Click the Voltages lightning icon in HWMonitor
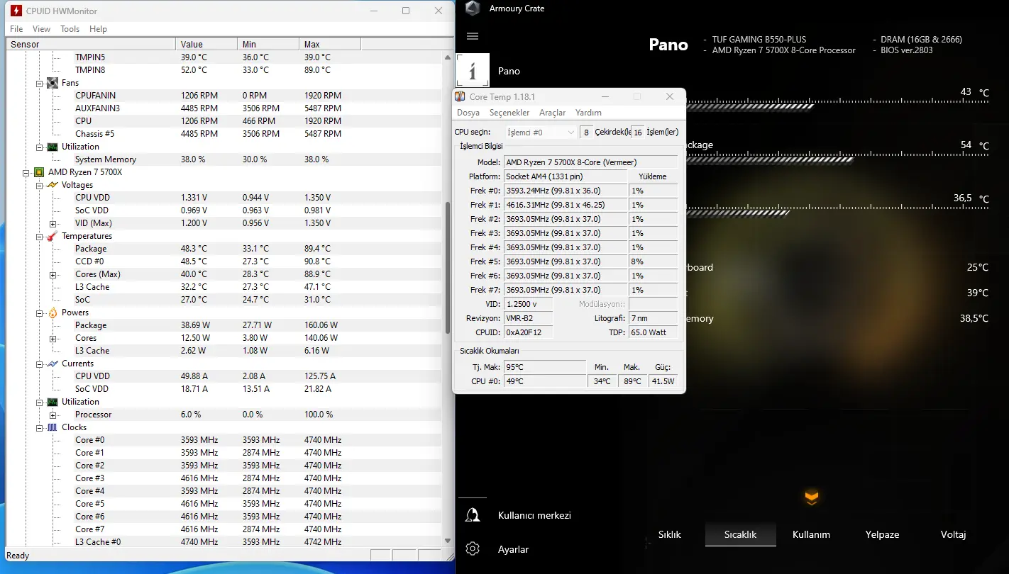1009x574 pixels. tap(53, 185)
